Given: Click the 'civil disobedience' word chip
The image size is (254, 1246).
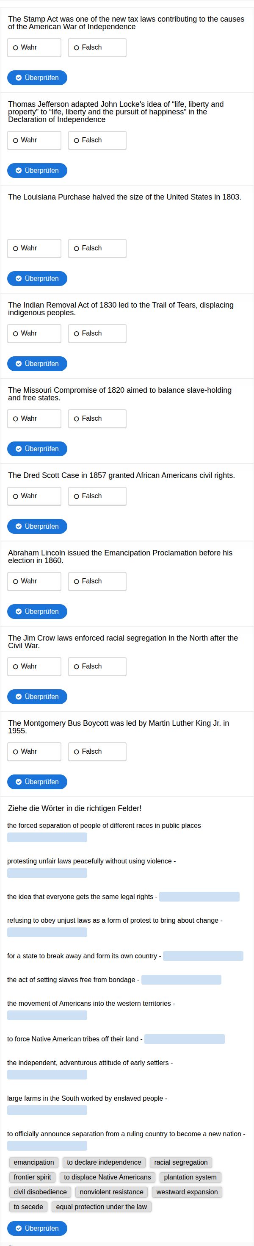Looking at the screenshot, I should point(40,1192).
